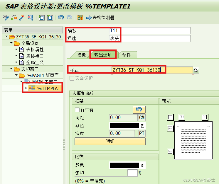Select 表格接口 in the tree
Image resolution: width=219 pixels, height=184 pixels.
point(35,56)
